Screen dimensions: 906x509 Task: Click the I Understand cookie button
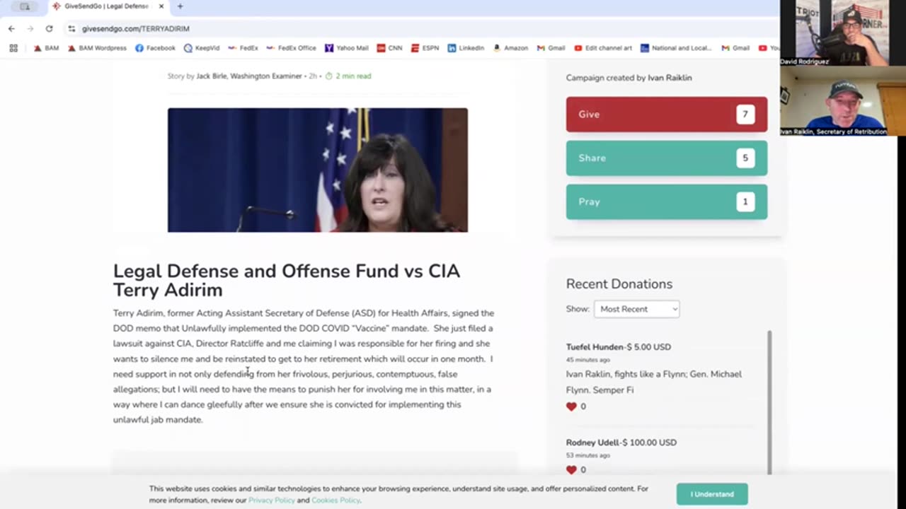(x=712, y=494)
